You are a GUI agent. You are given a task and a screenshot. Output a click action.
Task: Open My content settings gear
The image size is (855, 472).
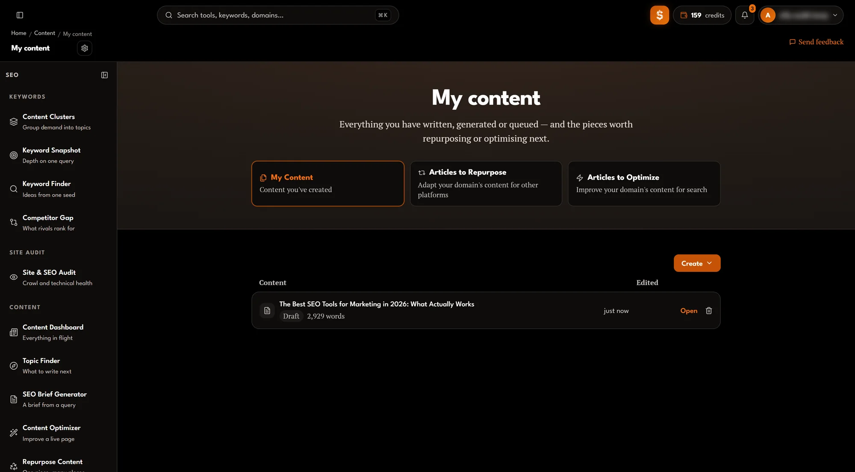(85, 48)
